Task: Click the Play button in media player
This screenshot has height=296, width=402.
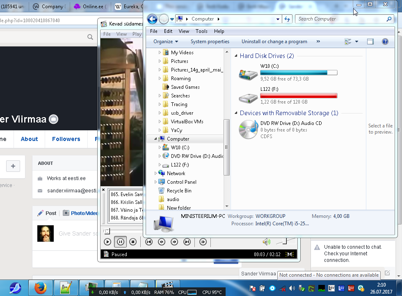Action: coord(107,242)
